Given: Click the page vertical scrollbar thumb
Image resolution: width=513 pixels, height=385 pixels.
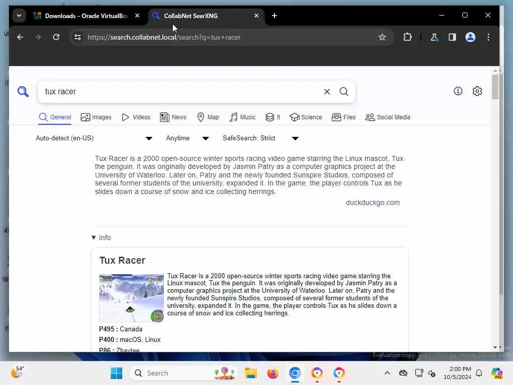Looking at the screenshot, I should pyautogui.click(x=495, y=87).
